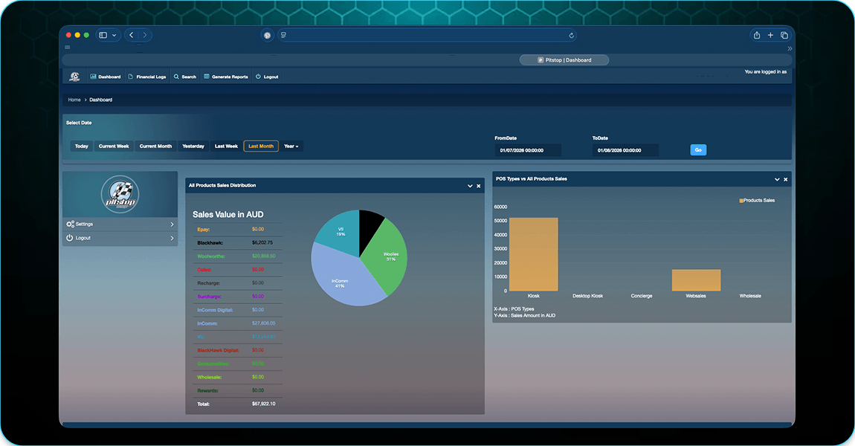Expand the sidebar Logout row chevron
This screenshot has height=446, width=855.
click(x=172, y=239)
